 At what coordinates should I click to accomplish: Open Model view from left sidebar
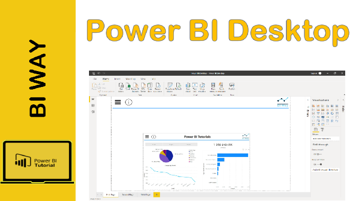(93, 111)
